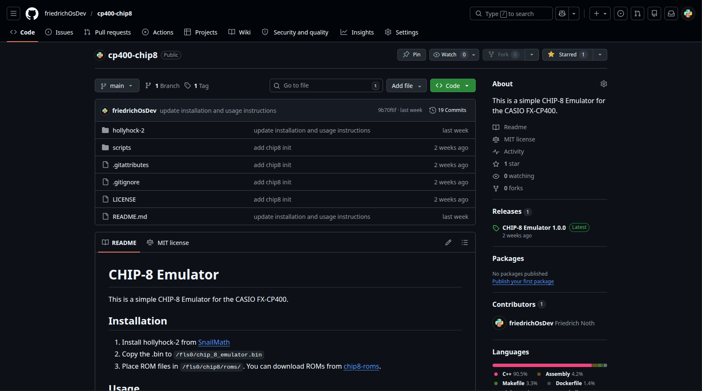This screenshot has height=391, width=702.
Task: Open the Actions tab
Action: click(158, 32)
